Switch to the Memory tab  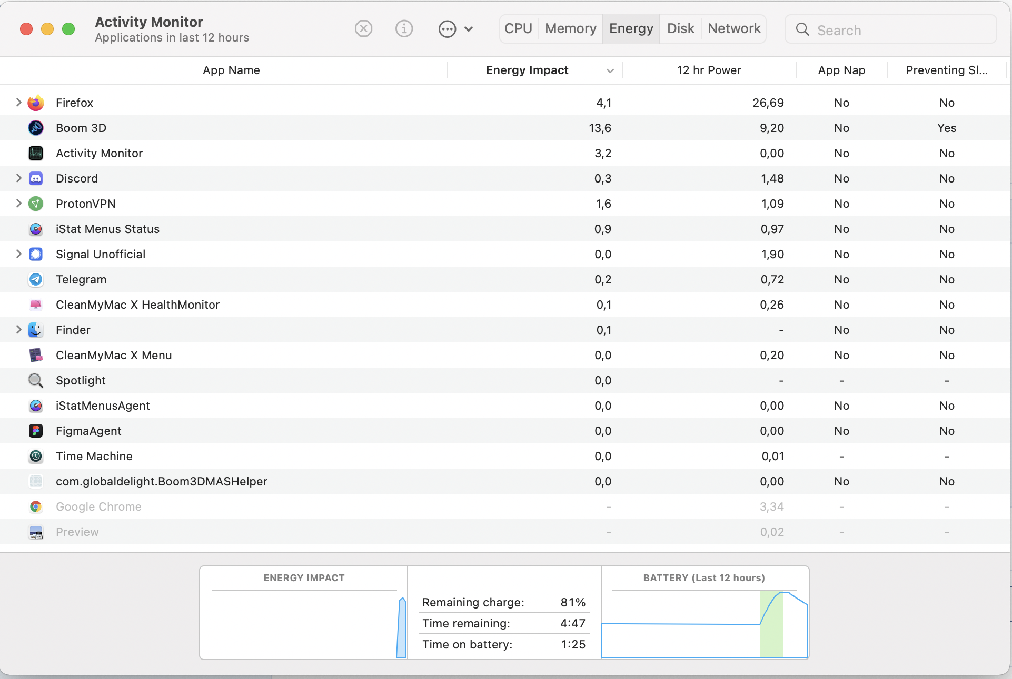[570, 28]
